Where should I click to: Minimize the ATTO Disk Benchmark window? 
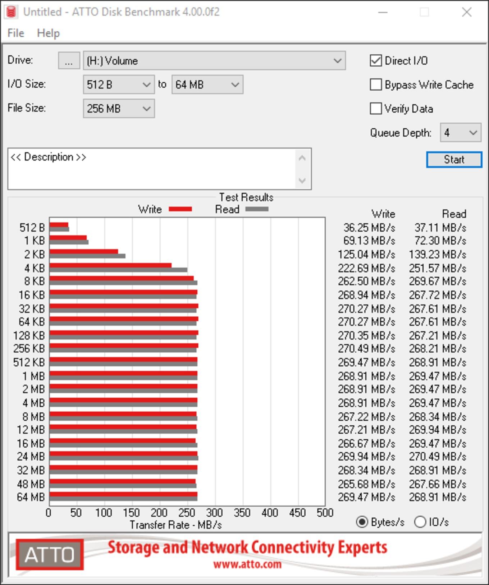pyautogui.click(x=383, y=12)
